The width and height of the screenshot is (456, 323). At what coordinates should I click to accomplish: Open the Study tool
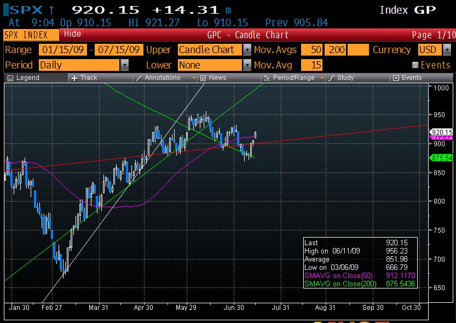[x=342, y=78]
